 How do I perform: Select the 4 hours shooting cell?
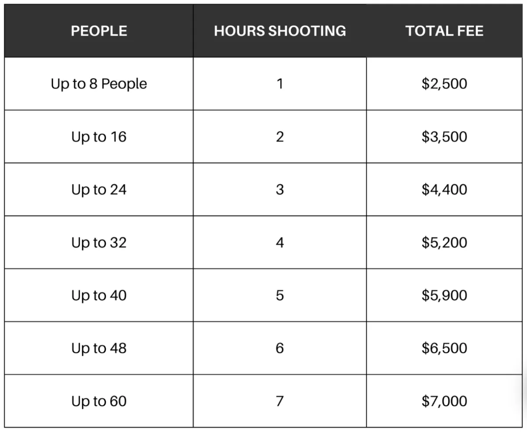(280, 242)
